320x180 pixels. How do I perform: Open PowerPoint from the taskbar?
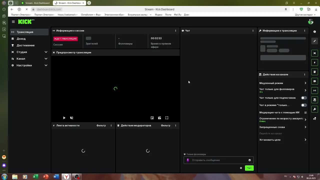pos(45,177)
